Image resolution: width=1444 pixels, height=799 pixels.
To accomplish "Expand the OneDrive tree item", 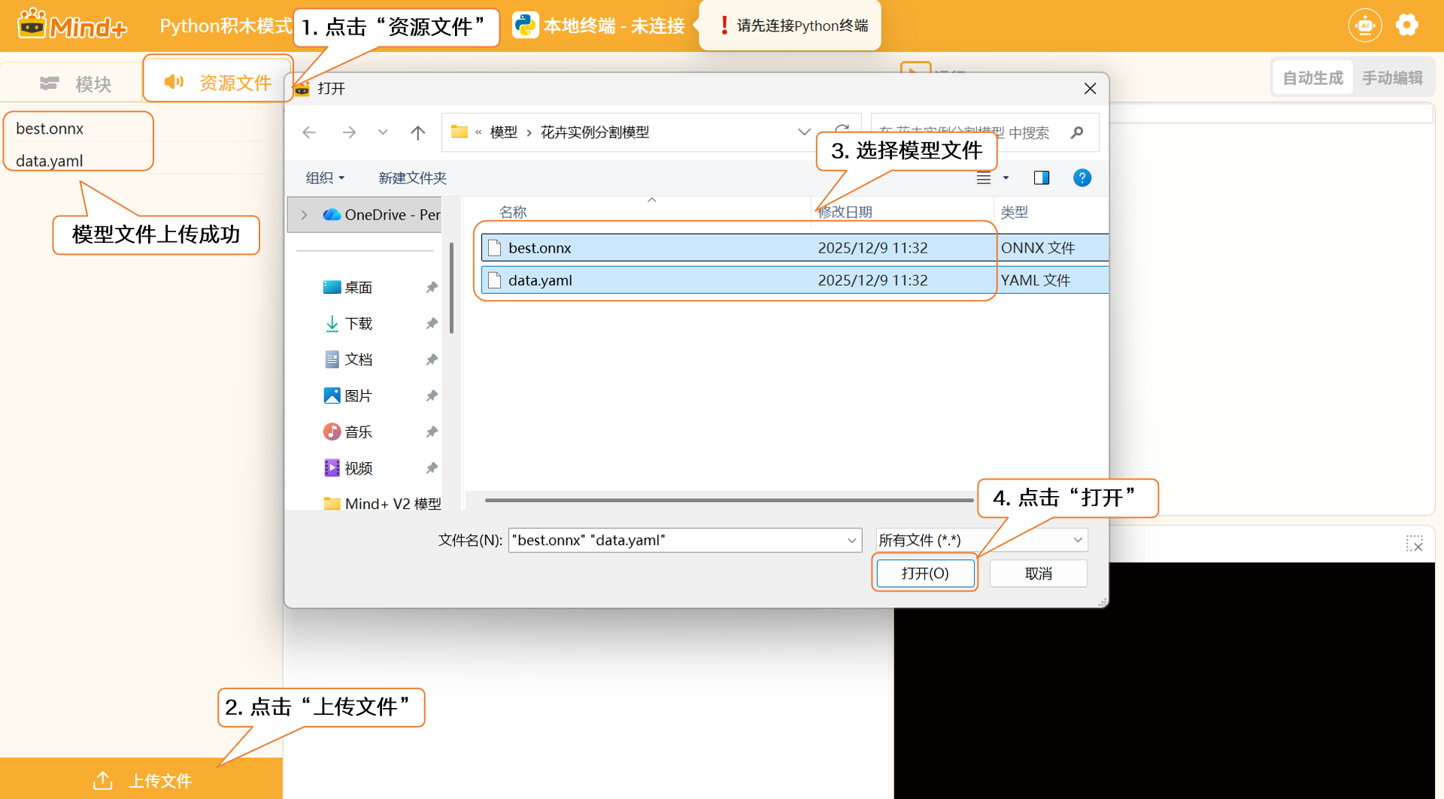I will tap(304, 215).
